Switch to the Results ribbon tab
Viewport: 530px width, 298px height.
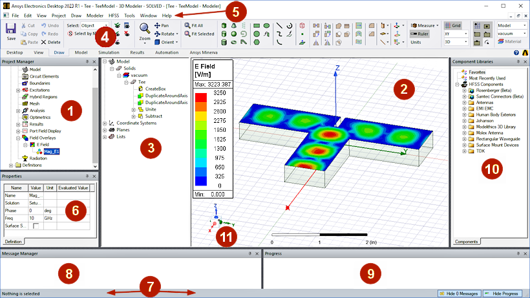(x=137, y=53)
